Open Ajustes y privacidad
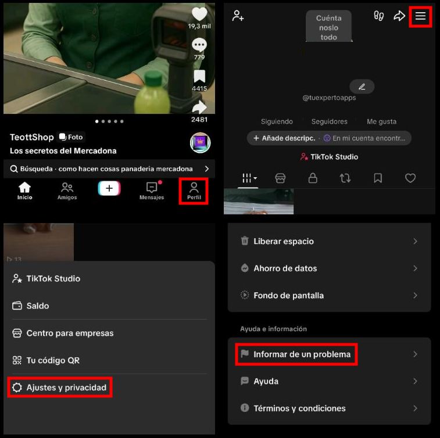Screen dimensions: 440x438 point(60,387)
